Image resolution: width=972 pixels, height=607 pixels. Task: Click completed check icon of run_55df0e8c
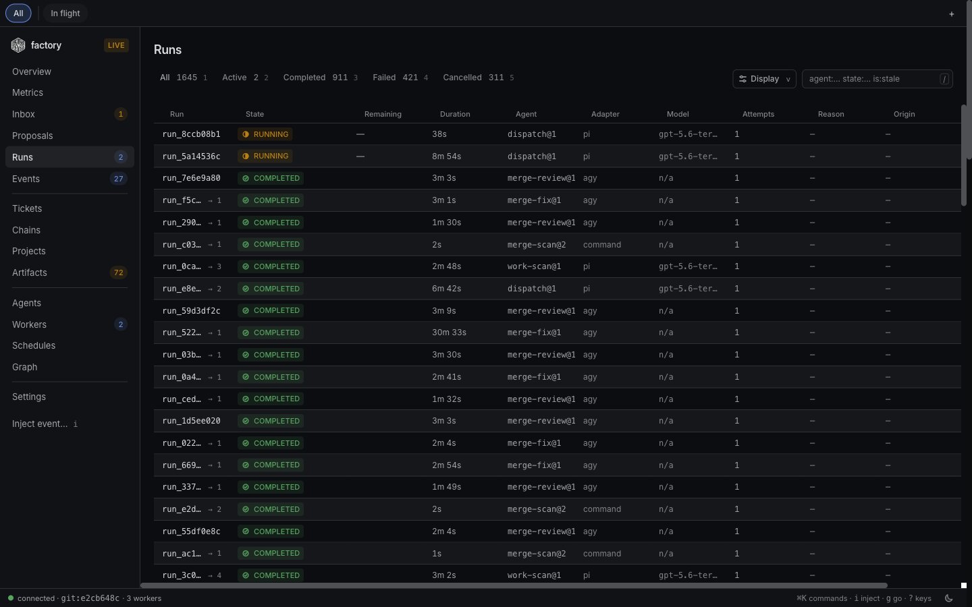click(246, 531)
